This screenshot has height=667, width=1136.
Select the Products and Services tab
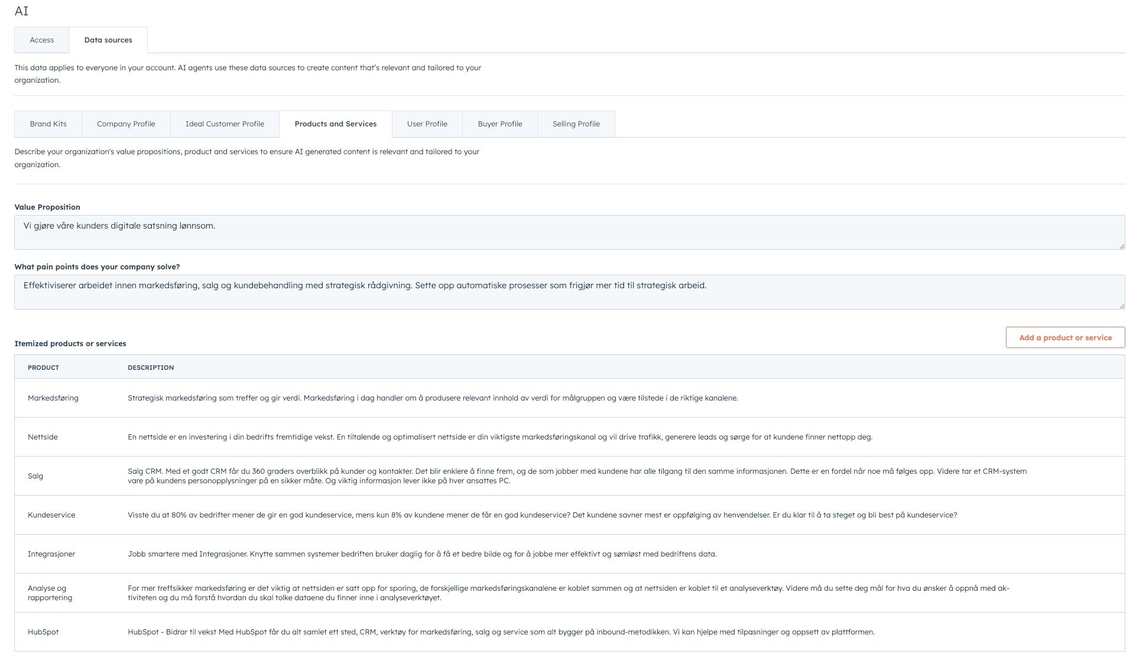(336, 124)
